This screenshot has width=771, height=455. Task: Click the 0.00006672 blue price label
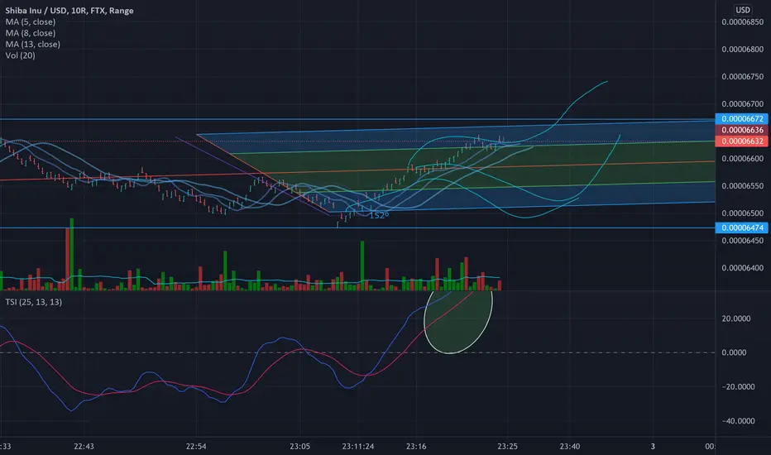(742, 119)
